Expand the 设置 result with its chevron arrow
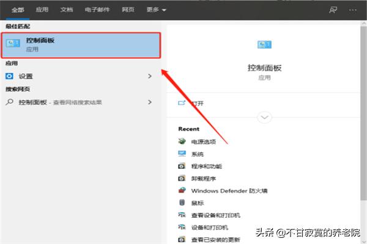 tap(149, 76)
